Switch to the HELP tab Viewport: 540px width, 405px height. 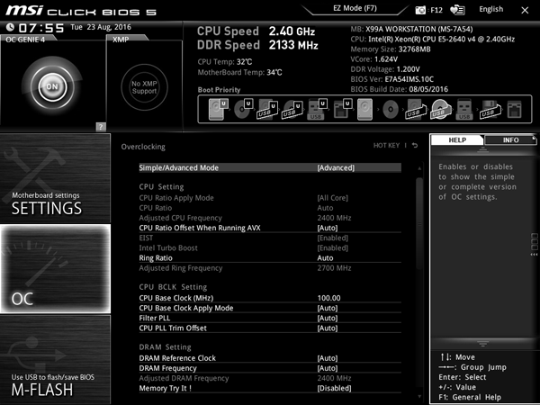click(x=457, y=139)
